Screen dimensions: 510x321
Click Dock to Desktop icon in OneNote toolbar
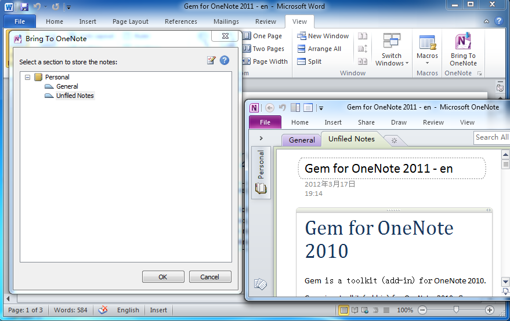295,108
